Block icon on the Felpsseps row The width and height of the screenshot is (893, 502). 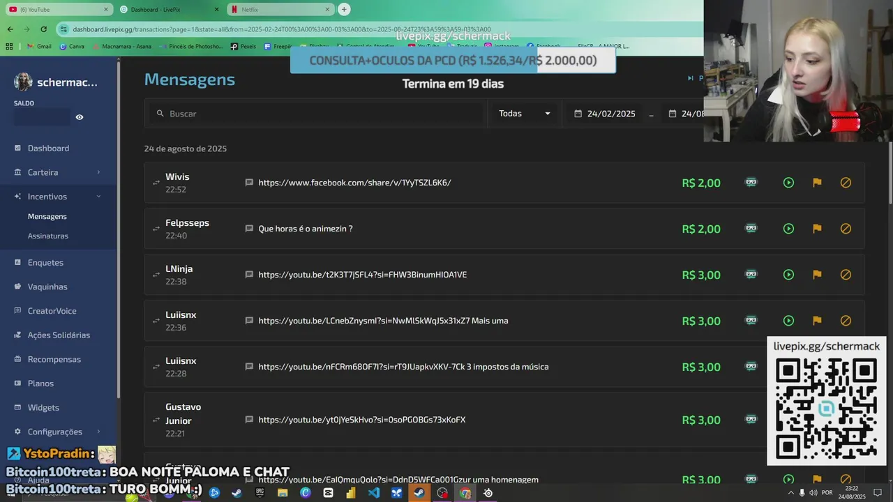[846, 229]
